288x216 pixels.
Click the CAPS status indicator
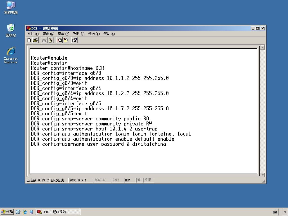(118, 180)
